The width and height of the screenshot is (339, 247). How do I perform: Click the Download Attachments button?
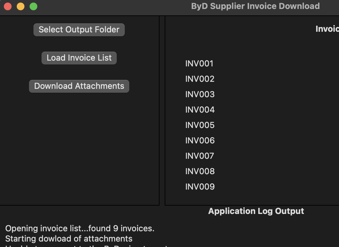(79, 86)
